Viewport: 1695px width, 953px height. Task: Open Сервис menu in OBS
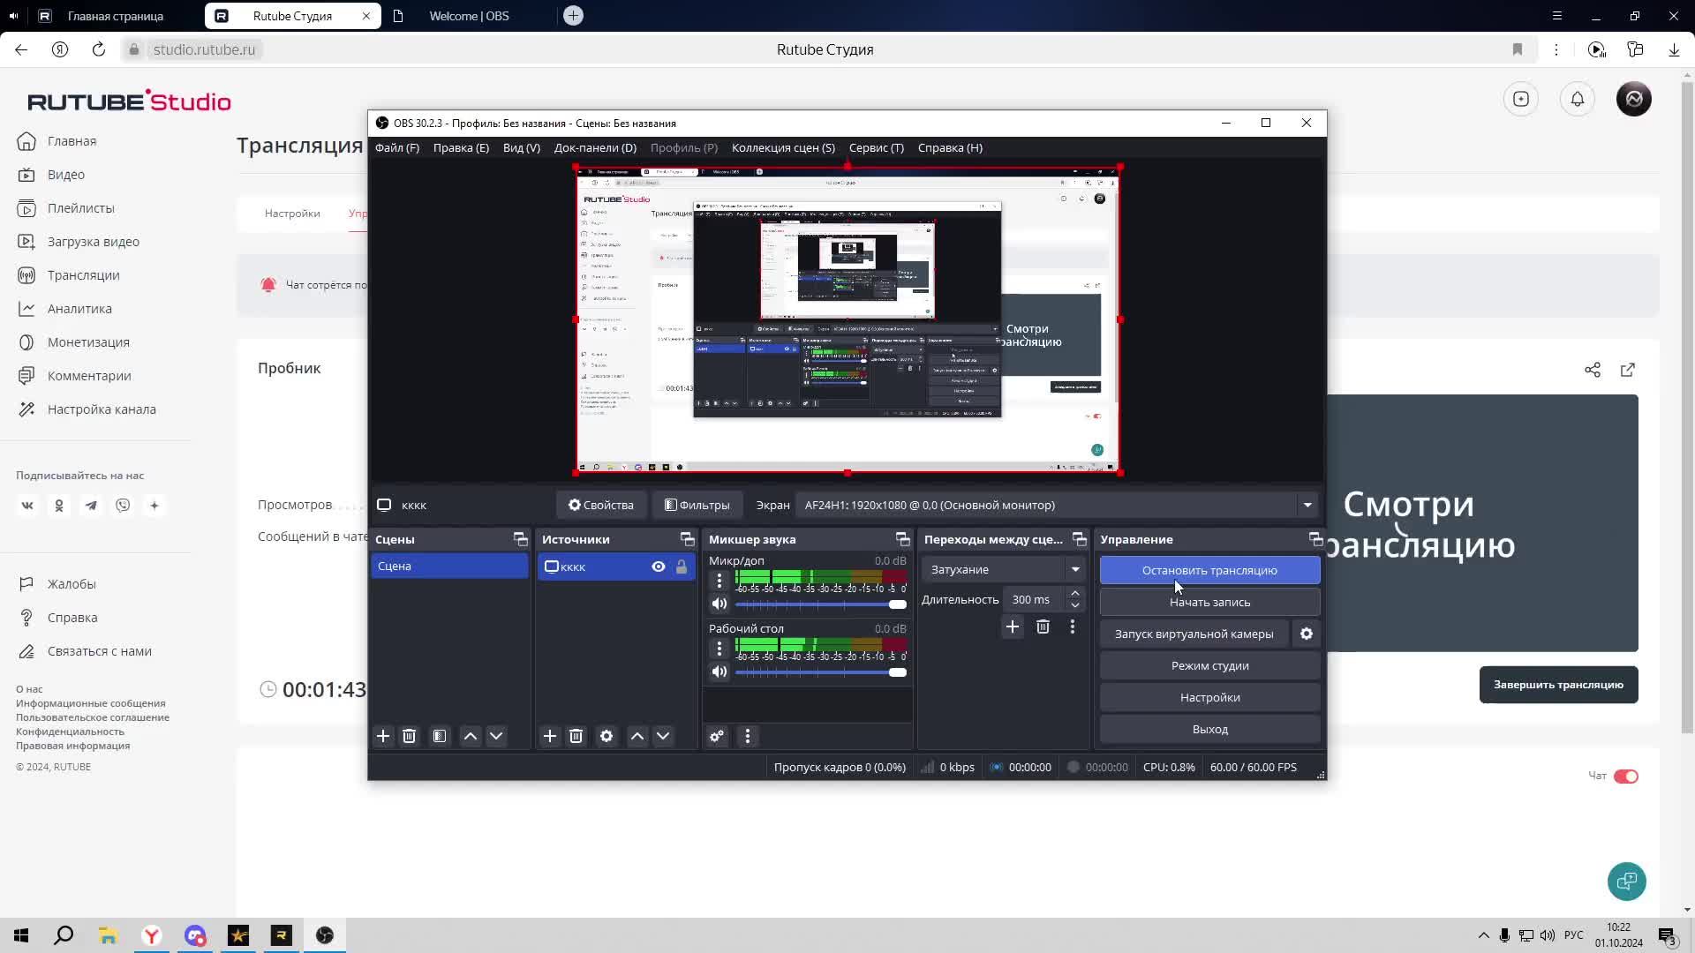(877, 147)
